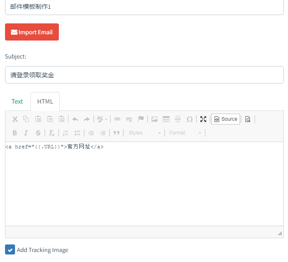Open the Format dropdown
Viewport: 288px width, 262px height.
[185, 133]
